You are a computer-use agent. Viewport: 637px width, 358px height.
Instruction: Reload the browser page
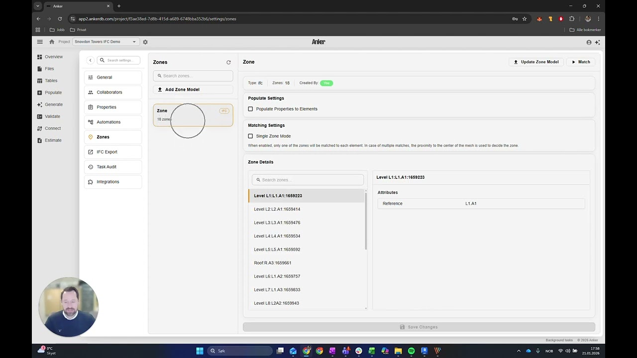point(60,19)
